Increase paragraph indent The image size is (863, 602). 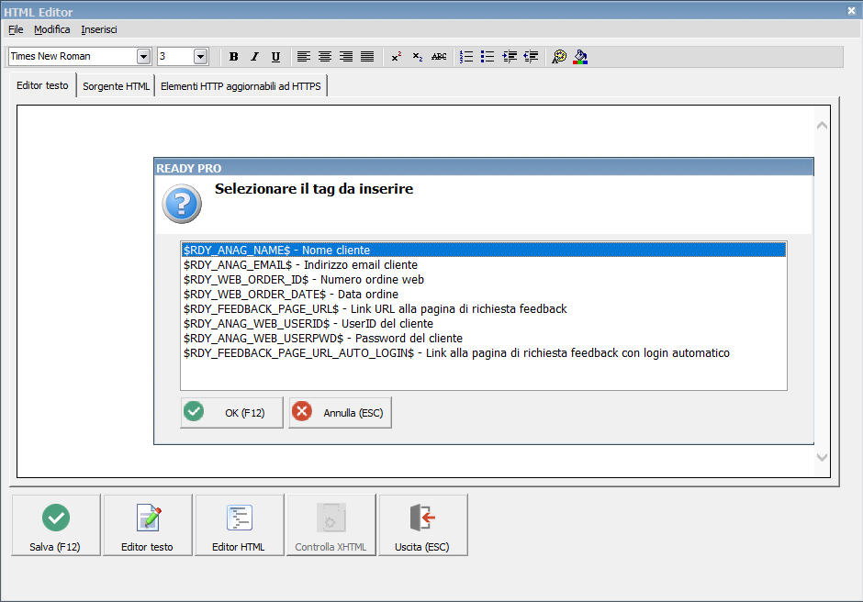pos(510,57)
